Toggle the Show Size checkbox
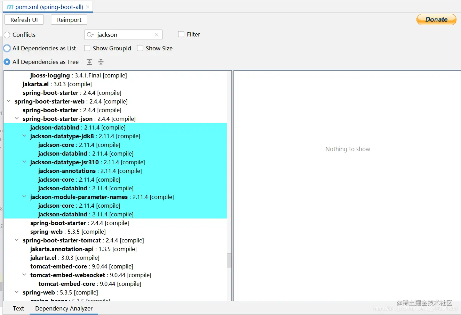Screen dimensions: 461x315 [x=140, y=48]
